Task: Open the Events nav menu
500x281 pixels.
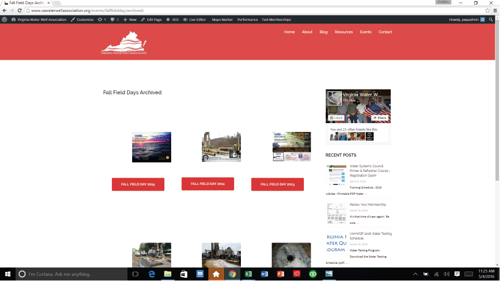Action: point(366,32)
